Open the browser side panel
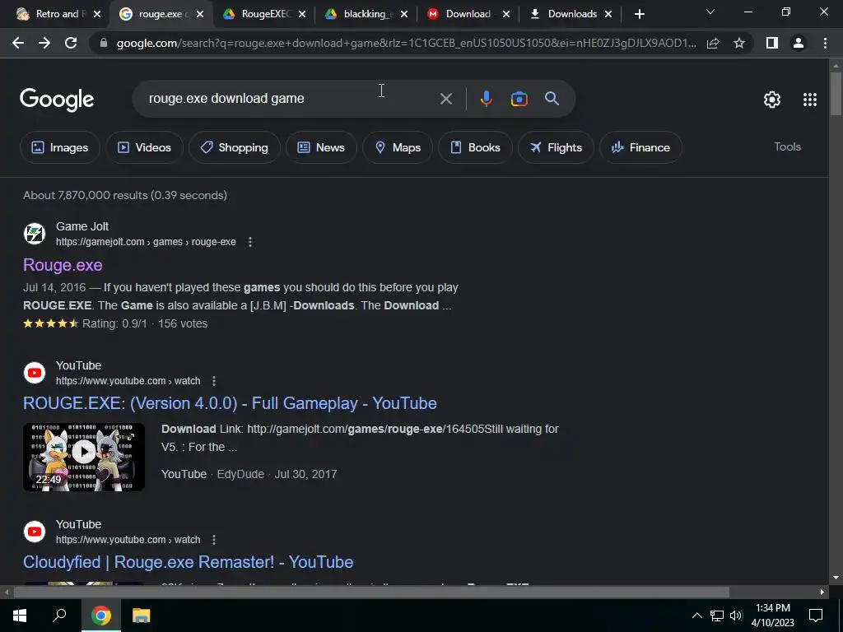The width and height of the screenshot is (843, 632). [772, 43]
